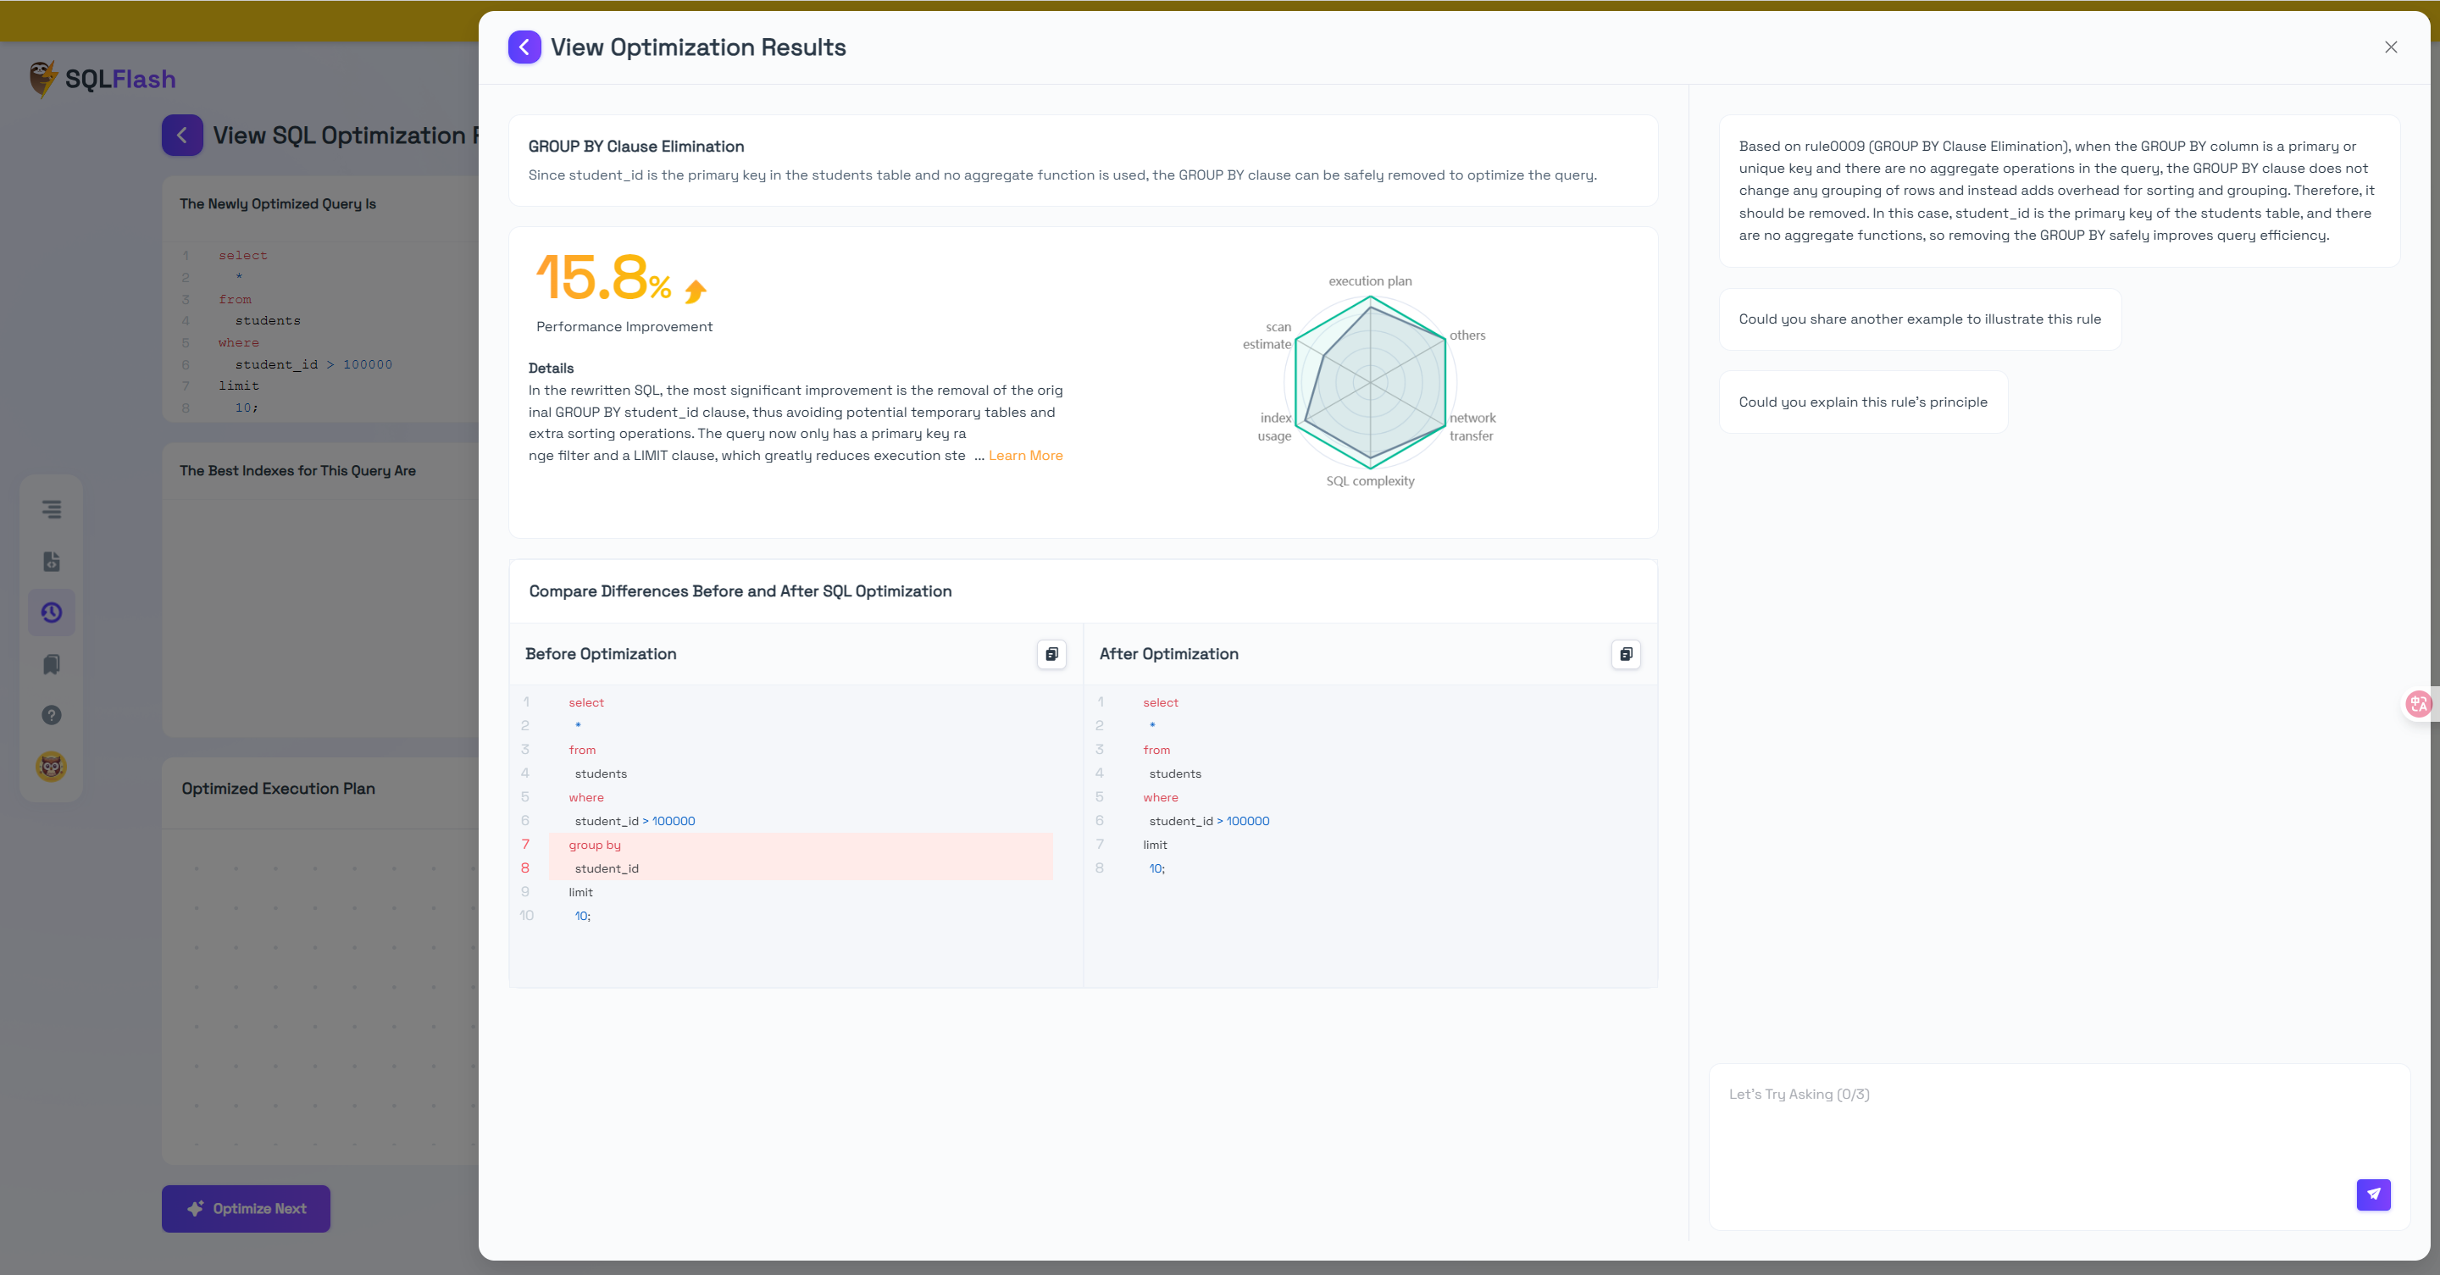Click the help question-mark icon

[51, 715]
